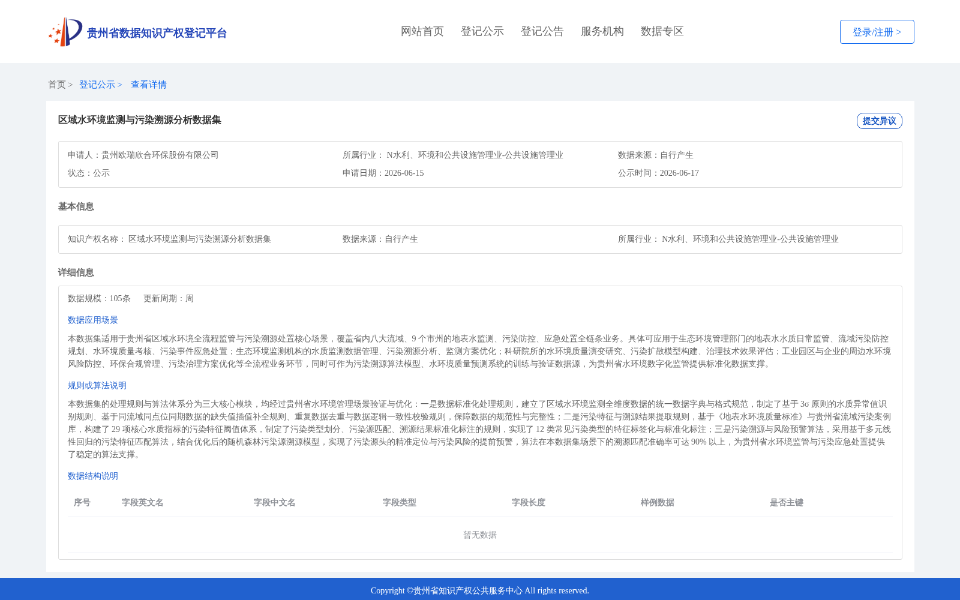Open 贵州省数据知识产权登记平台 title link
Viewport: 960px width, 600px height.
(x=157, y=33)
